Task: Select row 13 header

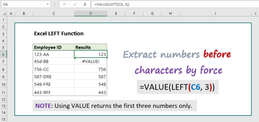Action: (3, 106)
